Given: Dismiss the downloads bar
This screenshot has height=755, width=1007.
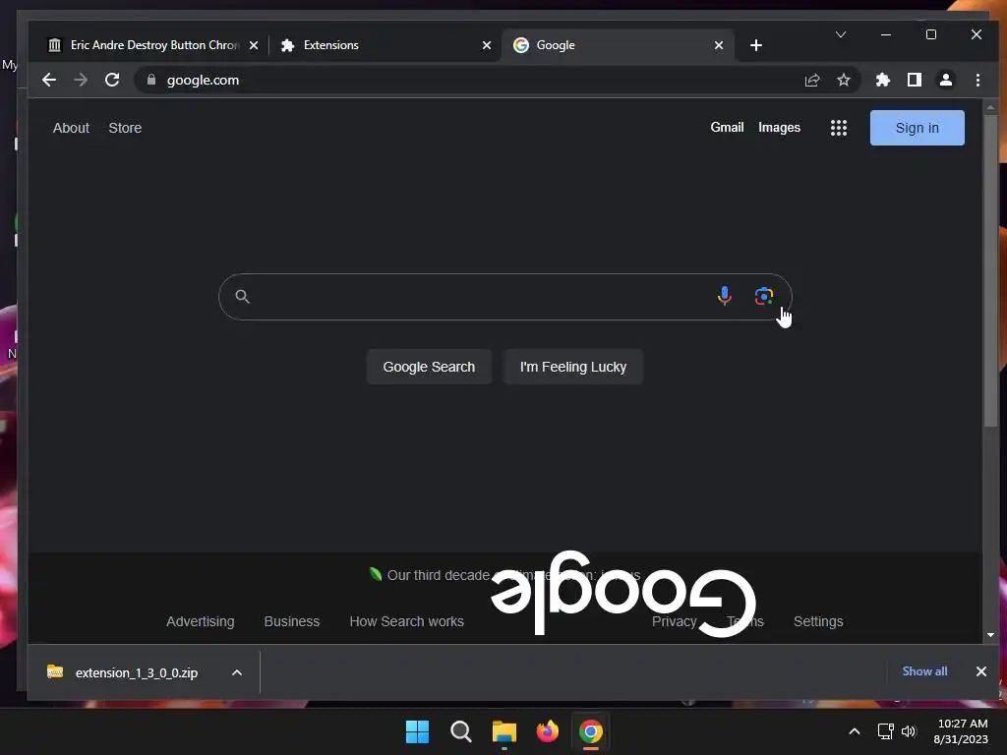Looking at the screenshot, I should pos(981,671).
